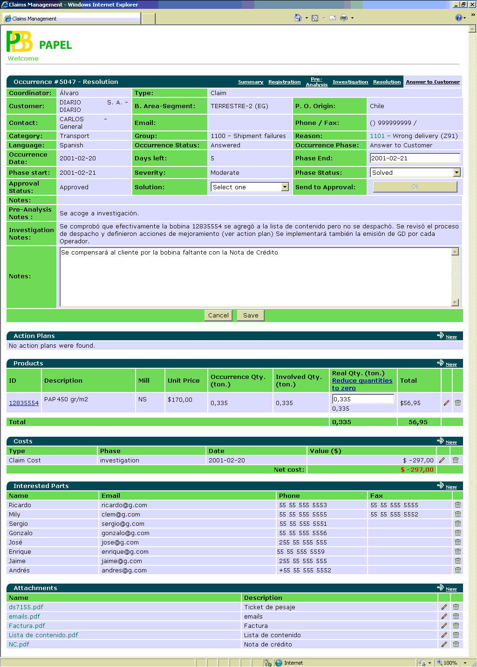Save the resolution notes
This screenshot has width=477, height=667.
point(251,316)
